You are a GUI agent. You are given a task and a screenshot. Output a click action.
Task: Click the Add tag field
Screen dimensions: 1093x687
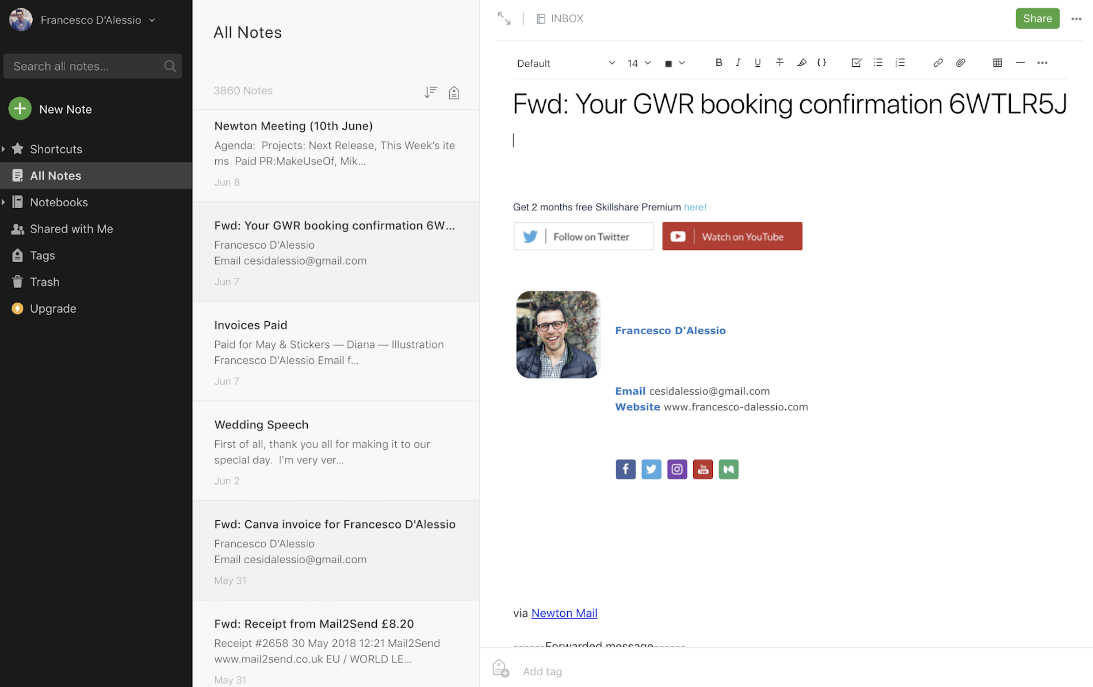pyautogui.click(x=542, y=671)
